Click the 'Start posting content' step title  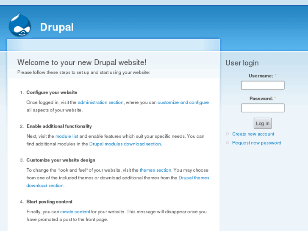(49, 202)
